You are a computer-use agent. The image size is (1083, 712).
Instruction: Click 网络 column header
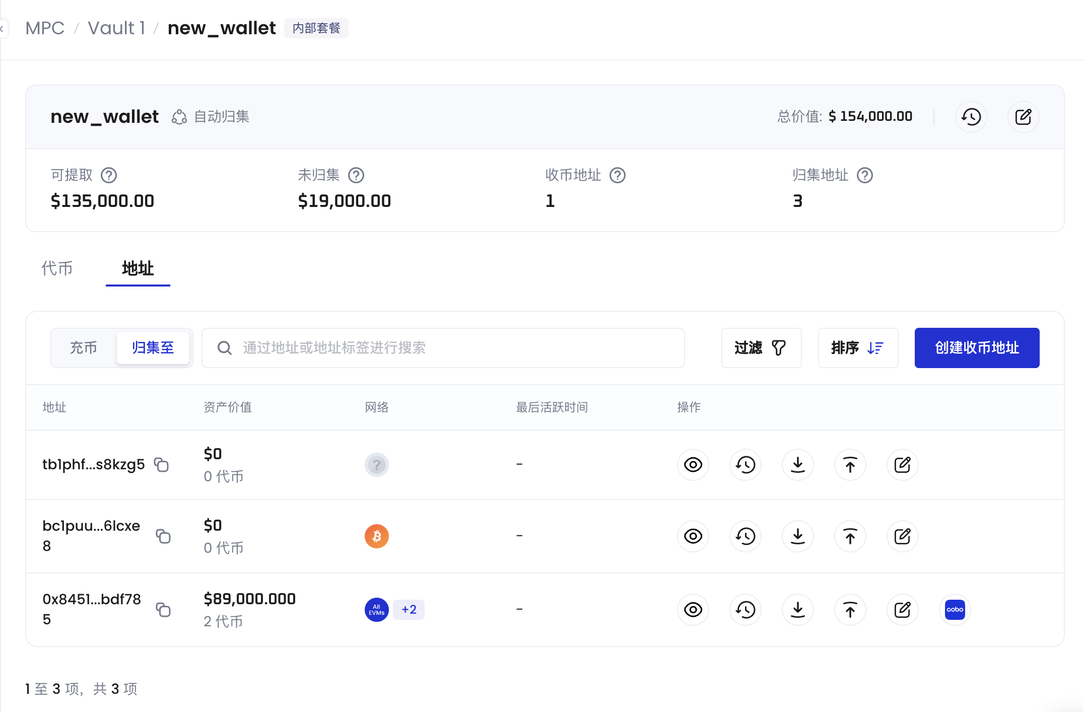tap(377, 407)
